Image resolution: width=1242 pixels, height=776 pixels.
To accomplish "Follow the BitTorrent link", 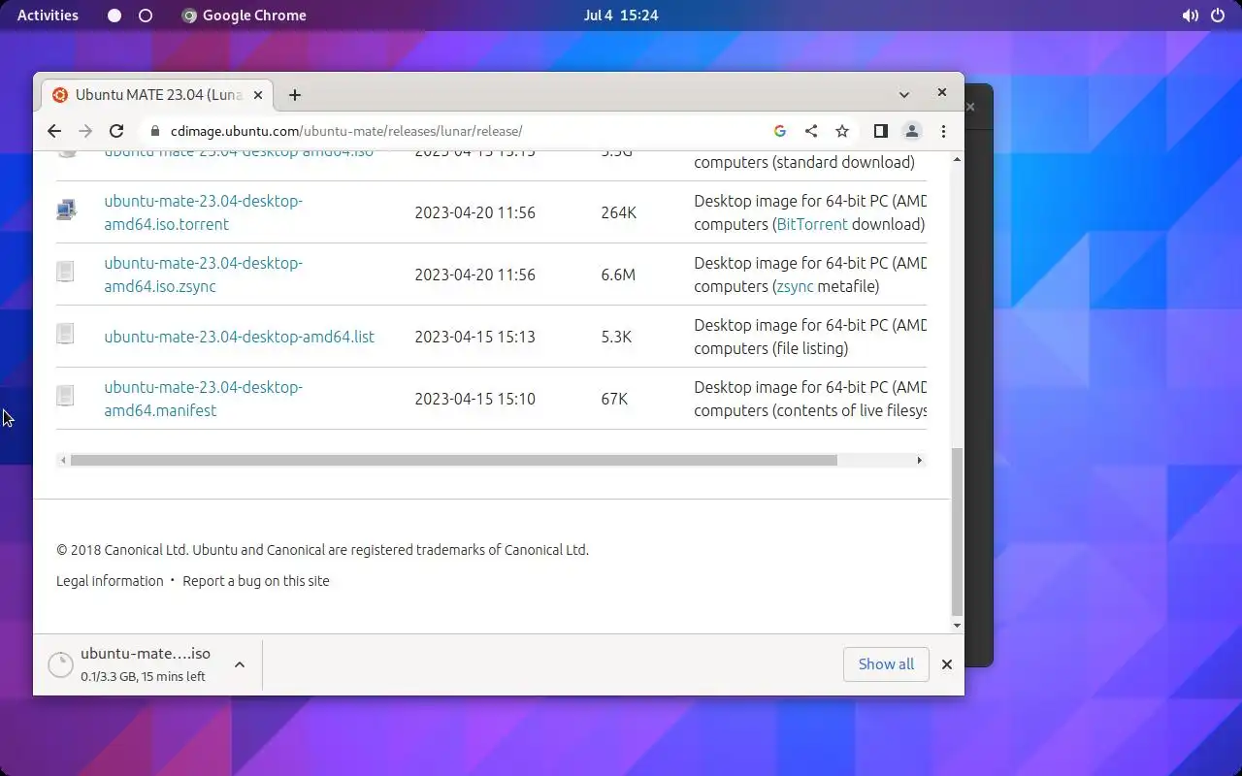I will coord(812,224).
